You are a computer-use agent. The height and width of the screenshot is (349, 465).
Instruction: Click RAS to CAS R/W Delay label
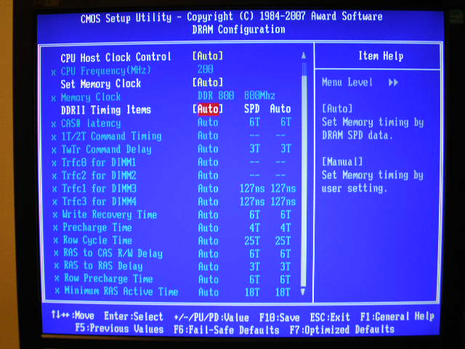113,253
